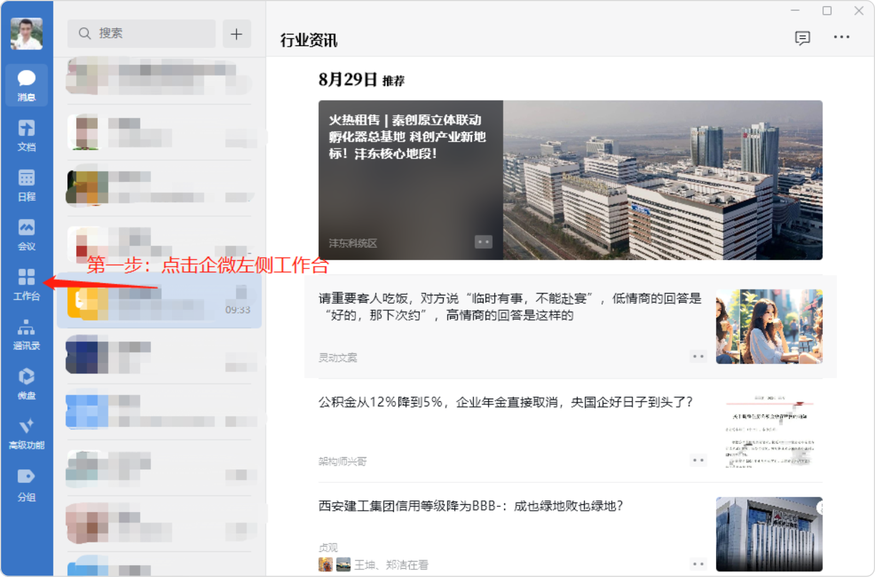Open the 日程 (Calendar) sidebar icon
This screenshot has width=875, height=577.
tap(26, 184)
